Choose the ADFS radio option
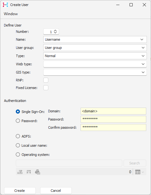This screenshot has height=195, width=151. click(x=18, y=136)
